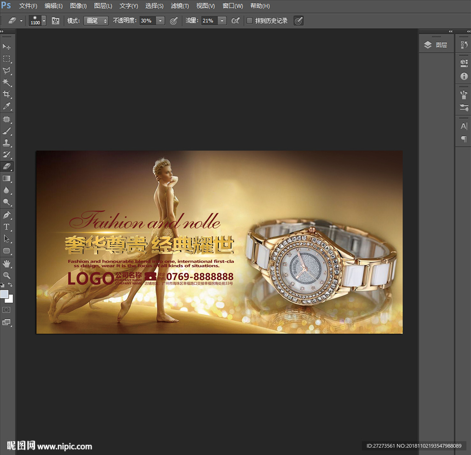Open the 视图(V) menu
Image resolution: width=471 pixels, height=455 pixels.
click(206, 6)
